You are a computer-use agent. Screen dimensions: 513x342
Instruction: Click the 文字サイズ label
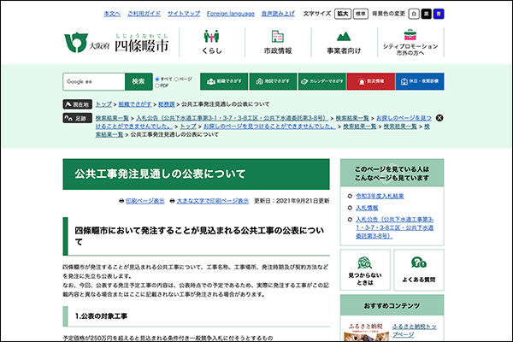pos(317,14)
